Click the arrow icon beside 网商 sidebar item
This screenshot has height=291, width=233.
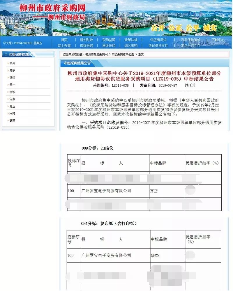click(x=8, y=113)
